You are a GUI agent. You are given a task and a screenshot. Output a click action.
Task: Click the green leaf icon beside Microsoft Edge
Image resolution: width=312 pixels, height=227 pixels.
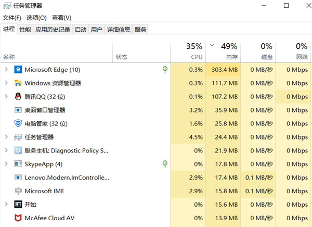coord(165,69)
